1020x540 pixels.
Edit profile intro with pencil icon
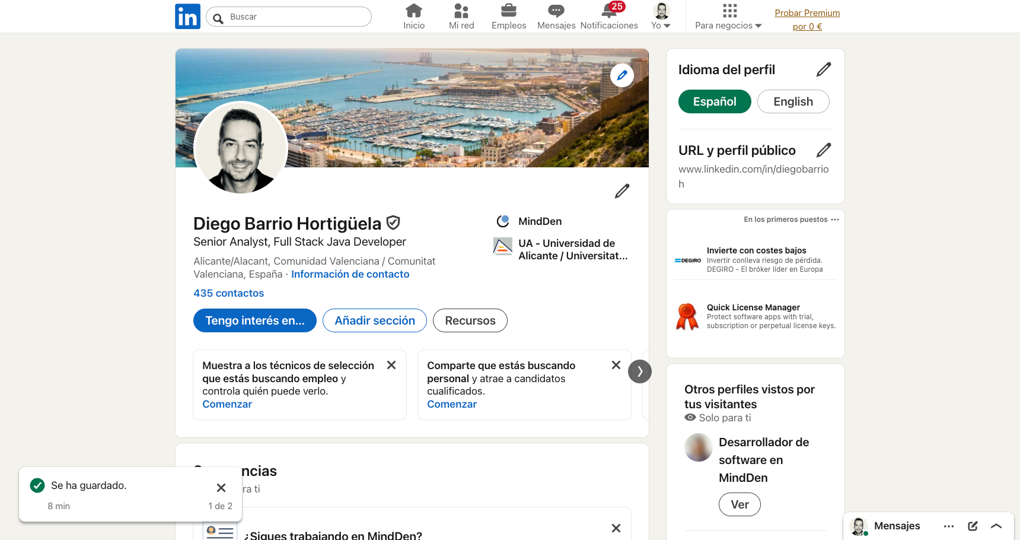tap(621, 190)
